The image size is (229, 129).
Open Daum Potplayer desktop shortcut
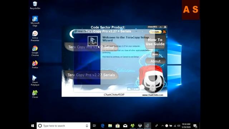(x=35, y=80)
